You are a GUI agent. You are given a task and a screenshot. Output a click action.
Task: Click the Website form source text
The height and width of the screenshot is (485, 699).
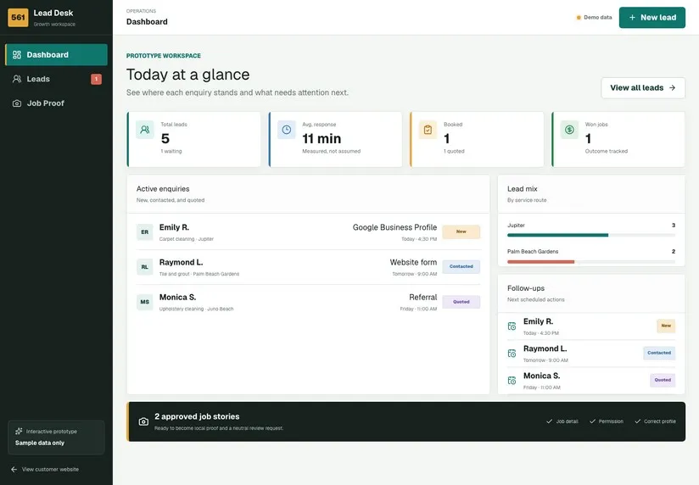pos(413,262)
